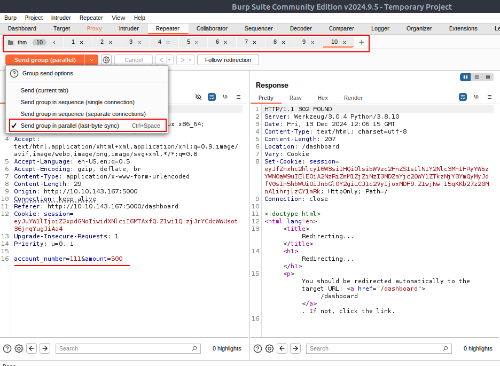The width and height of the screenshot is (500, 366).
Task: Close Repeater tab 5
Action: pos(197,42)
